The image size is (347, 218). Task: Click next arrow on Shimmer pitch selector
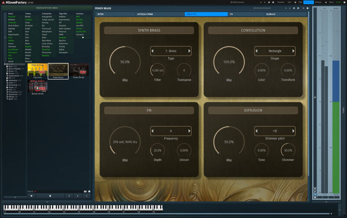tap(293, 131)
